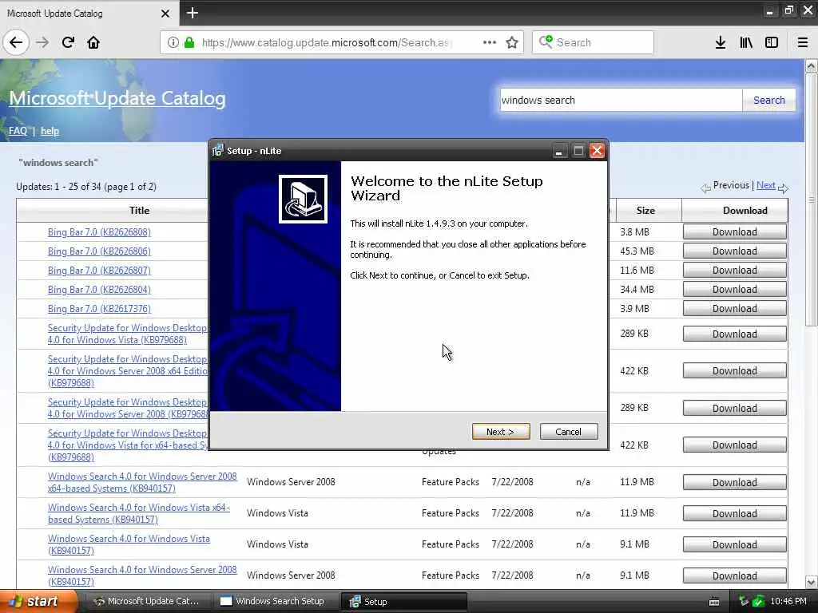Download the 34.4 MB Bing Bar update
Image resolution: width=818 pixels, height=613 pixels.
pyautogui.click(x=735, y=290)
